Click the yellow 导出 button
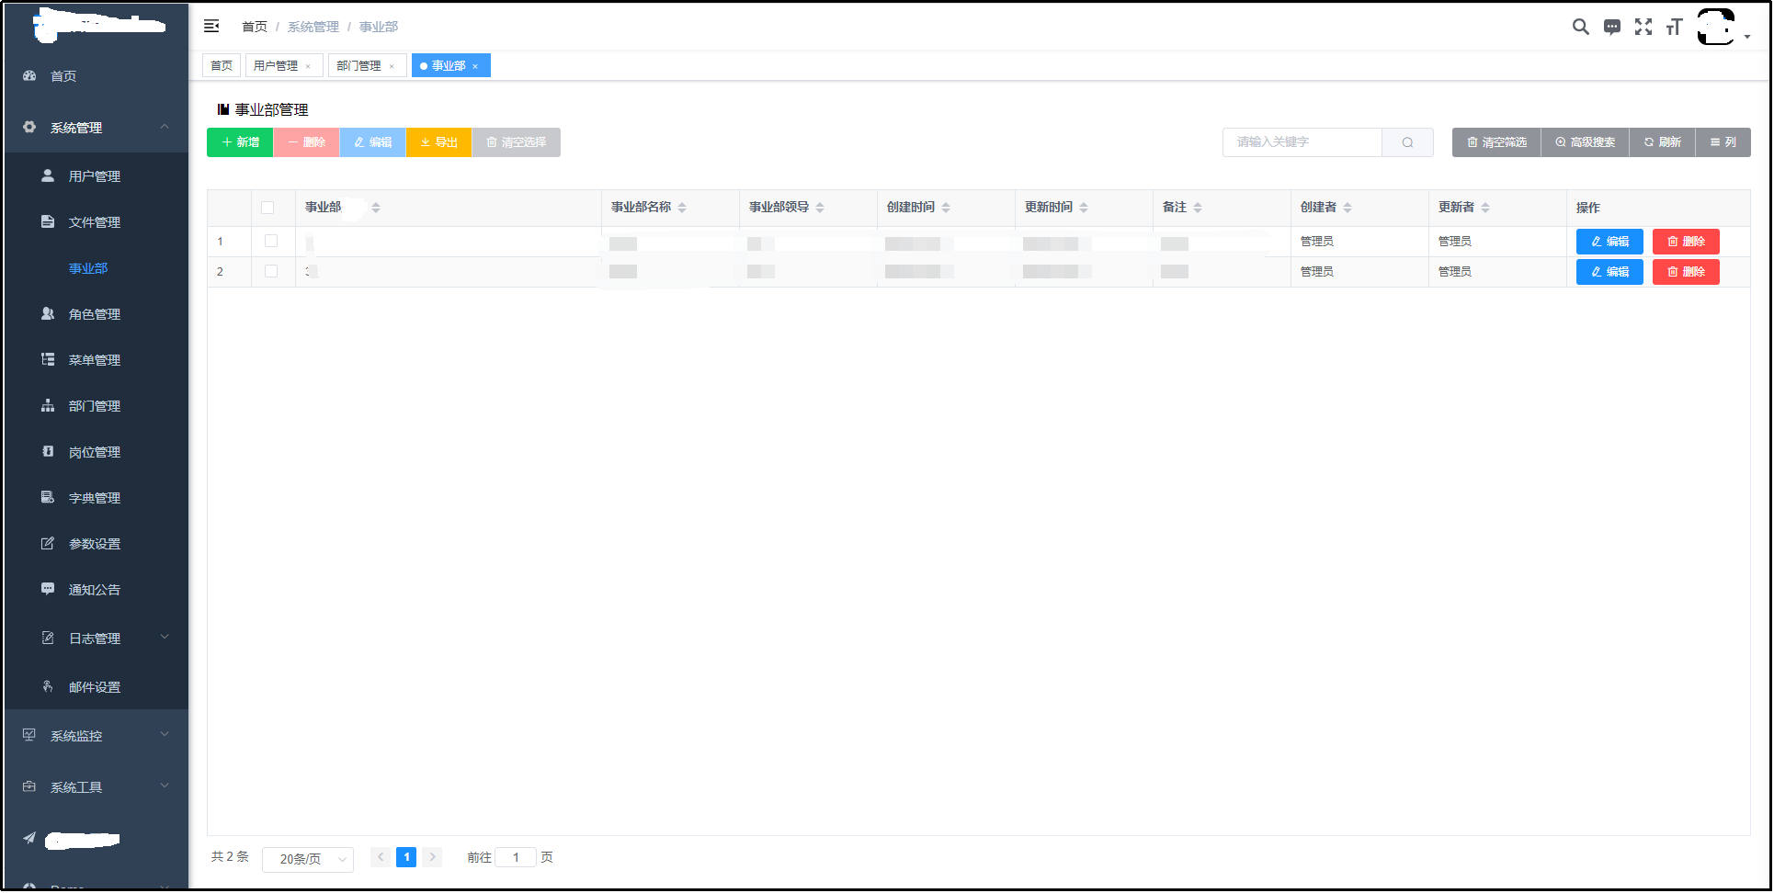This screenshot has width=1774, height=893. 438,142
